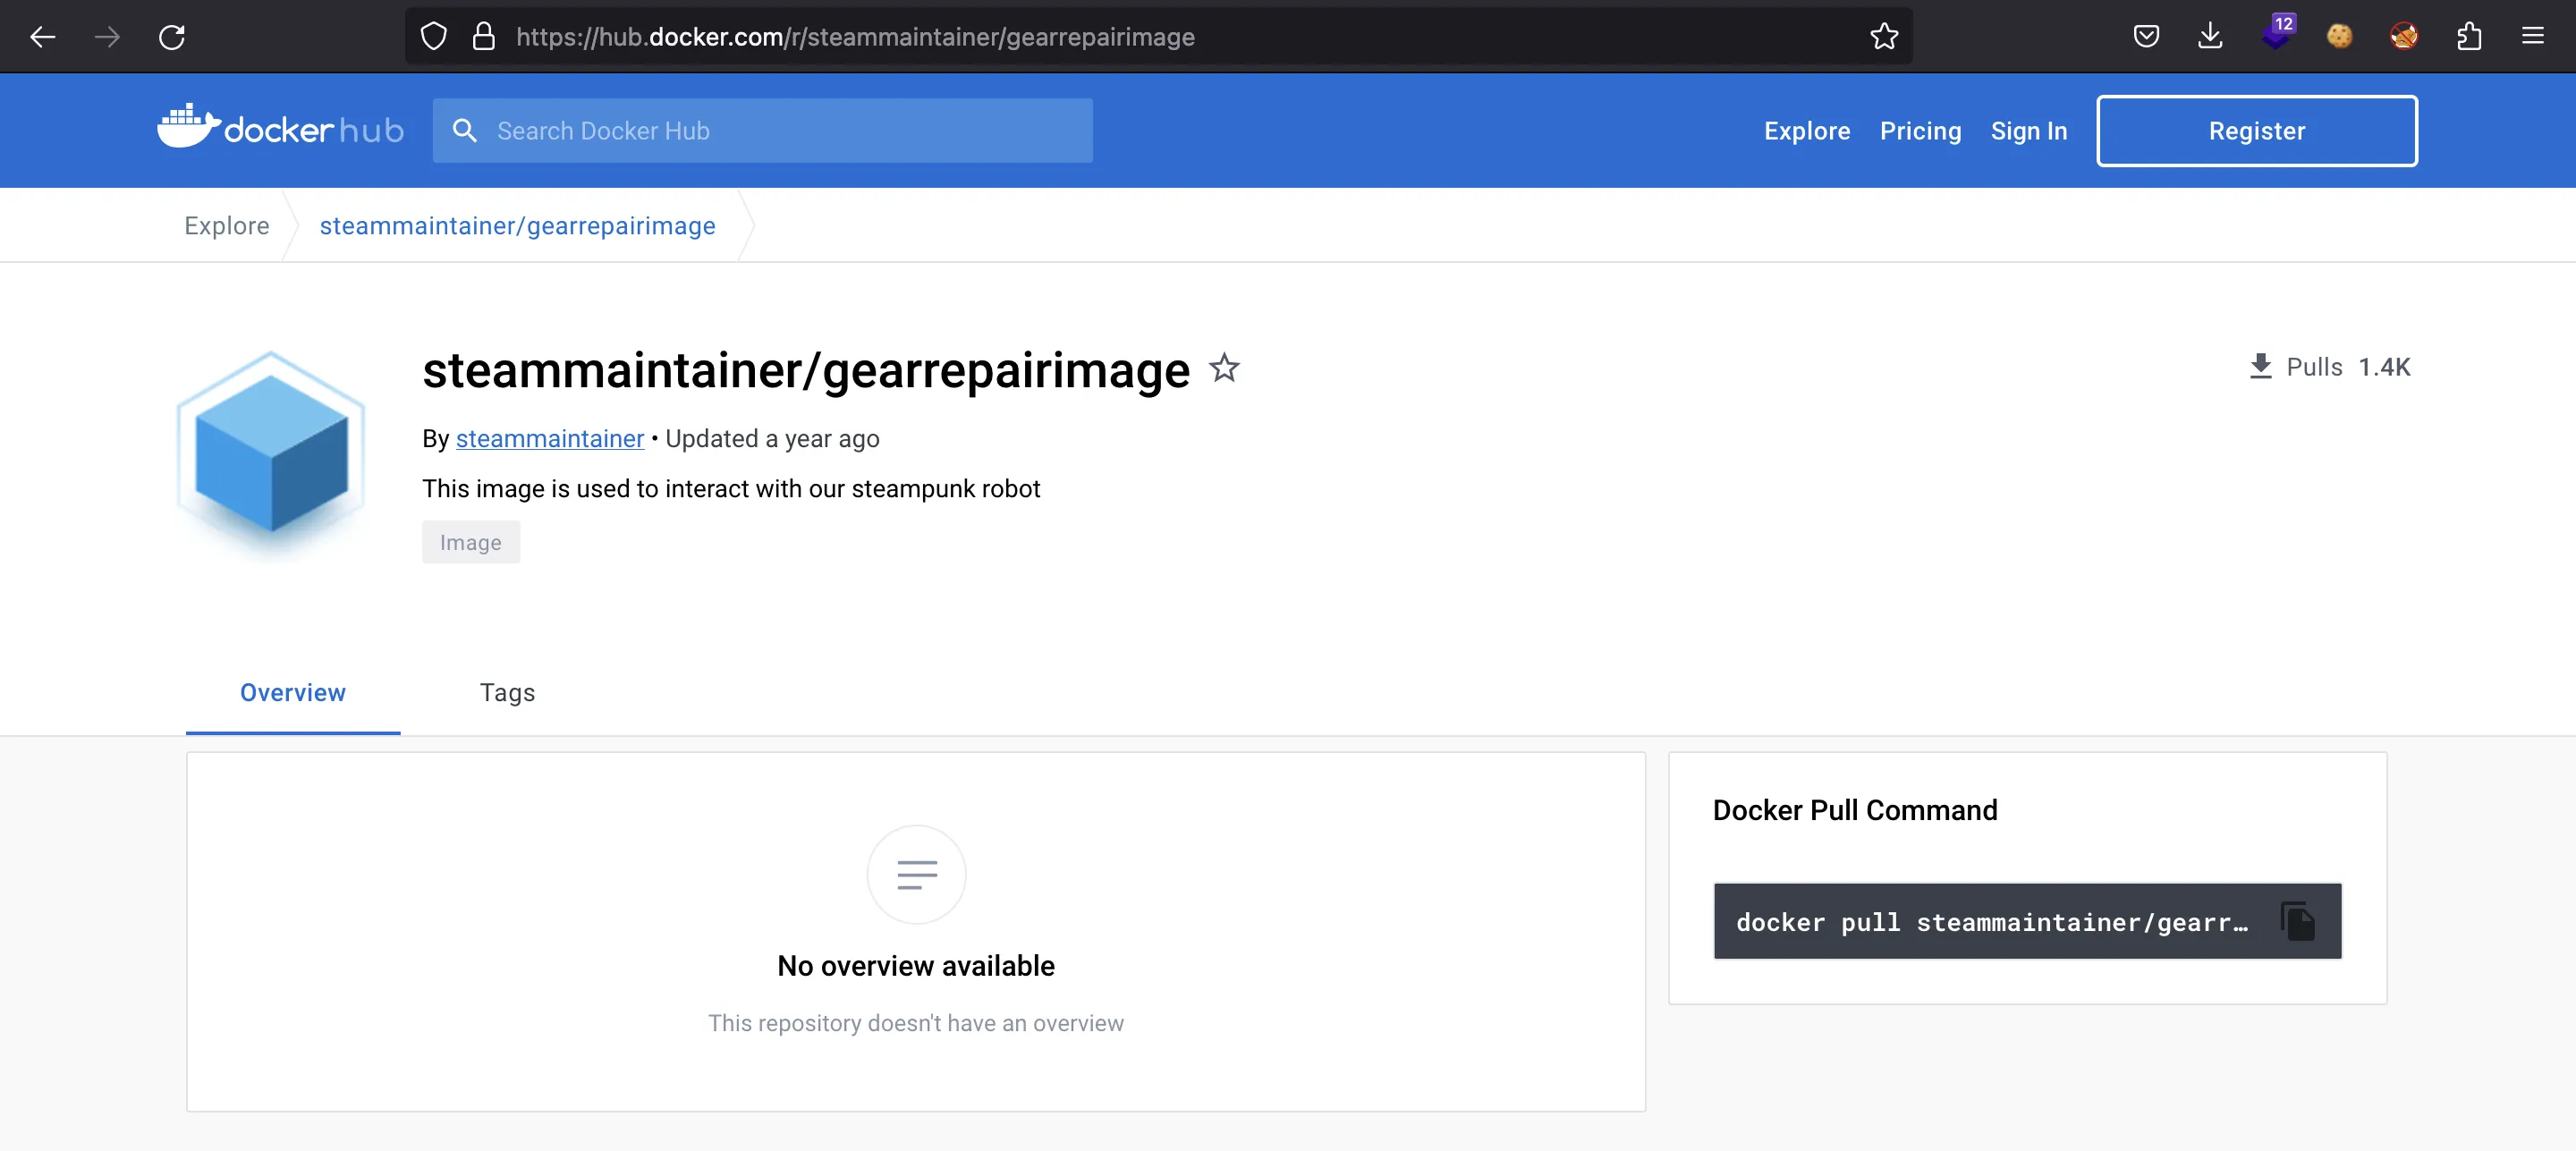Click the Sign In button
The image size is (2576, 1151).
point(2029,130)
